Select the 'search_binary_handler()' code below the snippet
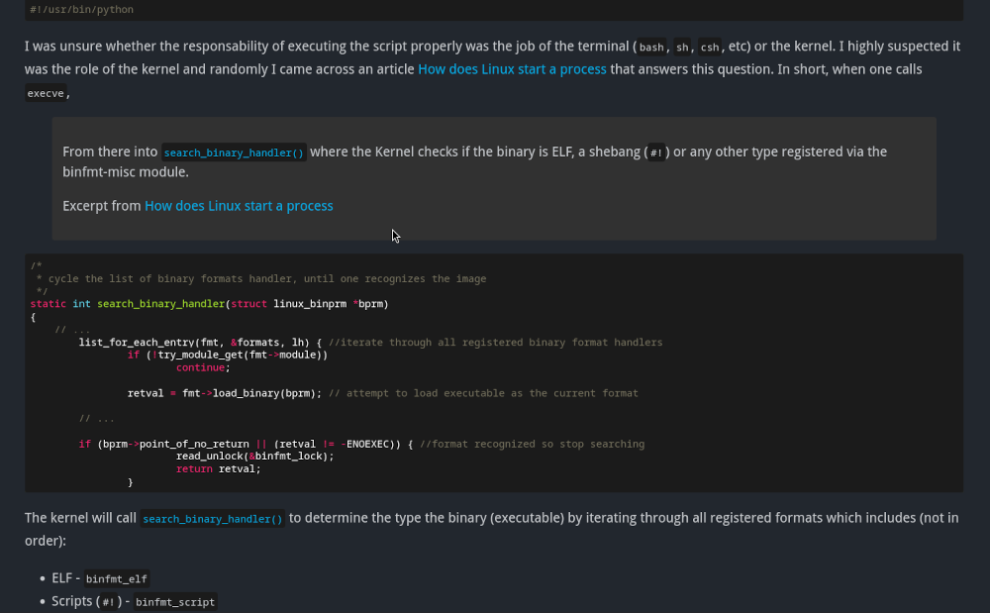 pos(212,518)
